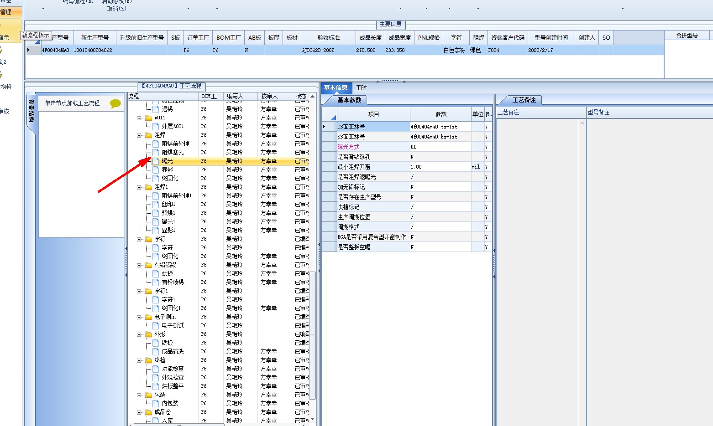Click the process tree scroll up arrow
This screenshot has width=713, height=426.
click(313, 97)
